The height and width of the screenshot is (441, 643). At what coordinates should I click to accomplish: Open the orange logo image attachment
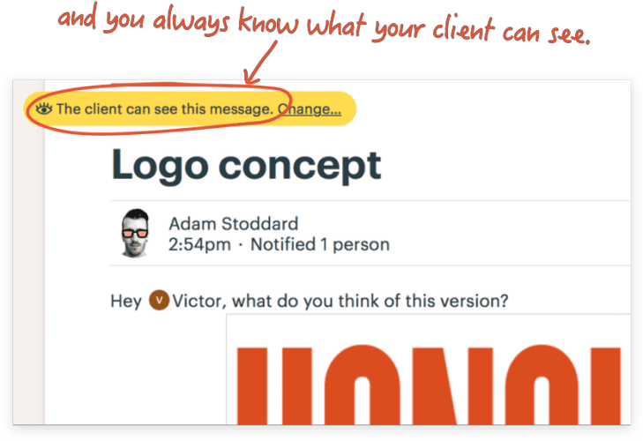click(x=429, y=370)
